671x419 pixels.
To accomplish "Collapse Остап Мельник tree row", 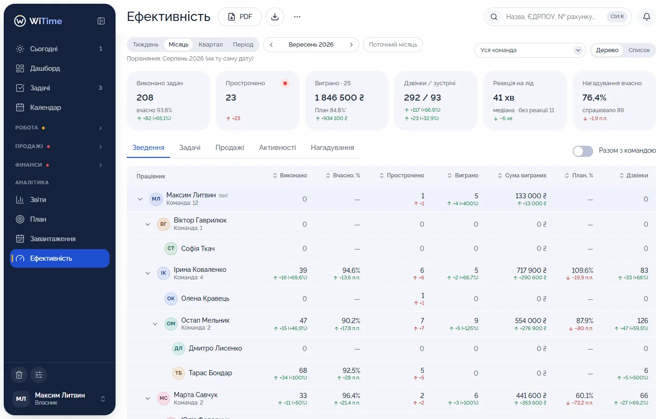I will [x=155, y=324].
